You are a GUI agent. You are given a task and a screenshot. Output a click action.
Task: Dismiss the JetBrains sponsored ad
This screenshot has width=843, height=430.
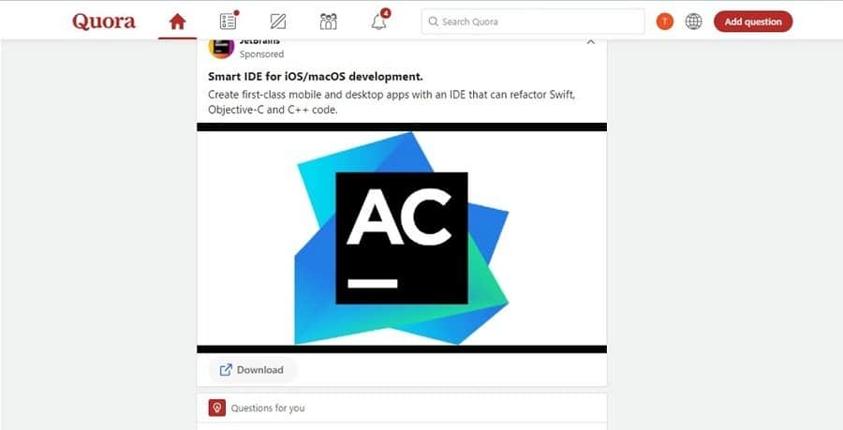(x=591, y=42)
